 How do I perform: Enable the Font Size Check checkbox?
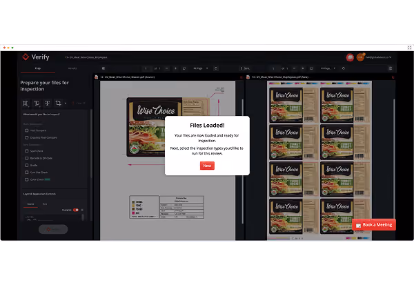(x=27, y=173)
